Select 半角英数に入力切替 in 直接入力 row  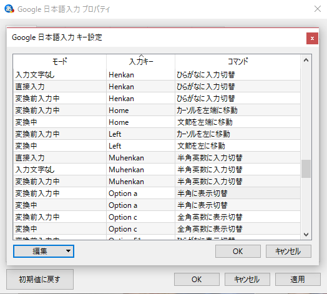click(x=238, y=158)
